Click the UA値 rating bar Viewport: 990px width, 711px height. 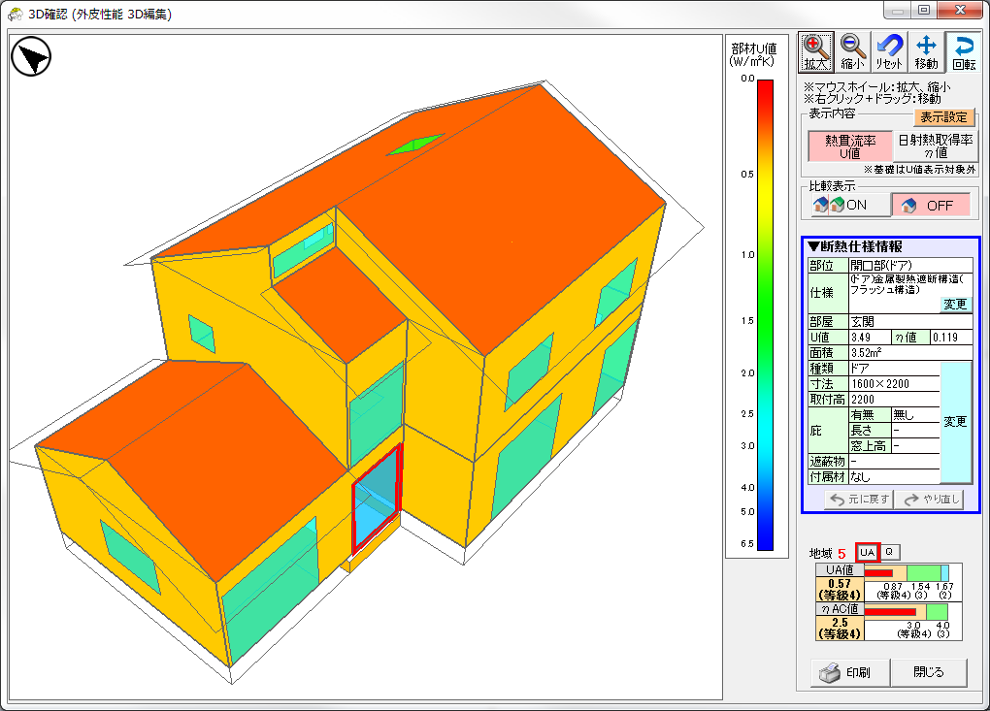(x=907, y=573)
